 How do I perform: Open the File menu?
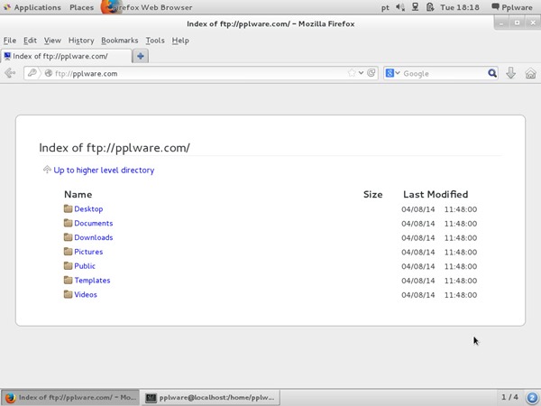point(10,41)
